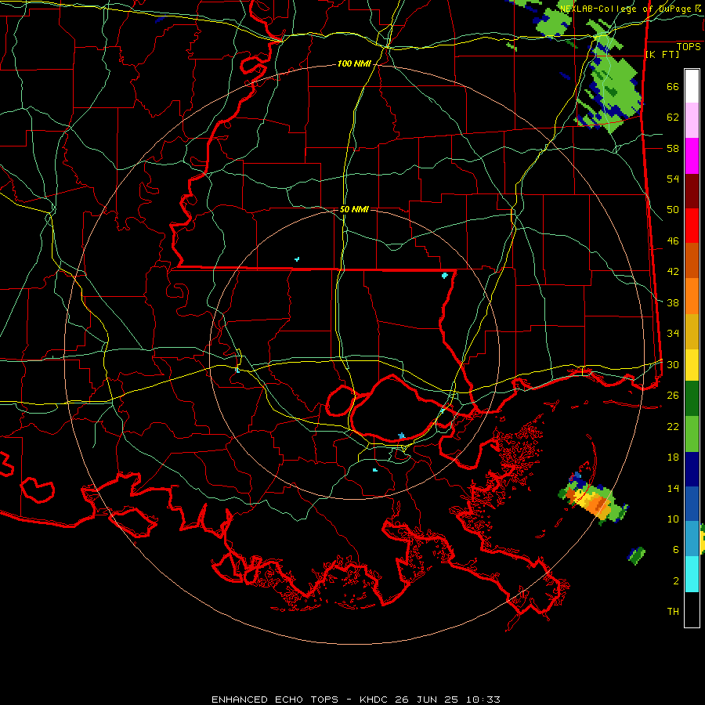The image size is (705, 705).
Task: Click the legend value '22'
Action: coord(673,427)
